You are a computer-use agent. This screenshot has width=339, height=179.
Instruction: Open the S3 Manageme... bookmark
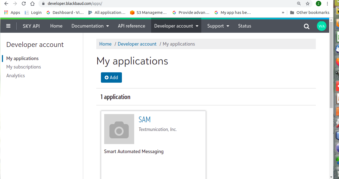pos(148,12)
